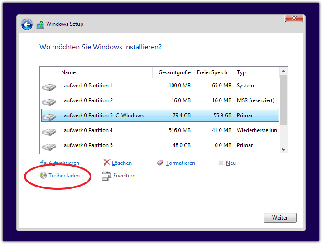The image size is (322, 244).
Task: Select the drive icon of Partition 3 C_Windows
Action: coord(49,117)
